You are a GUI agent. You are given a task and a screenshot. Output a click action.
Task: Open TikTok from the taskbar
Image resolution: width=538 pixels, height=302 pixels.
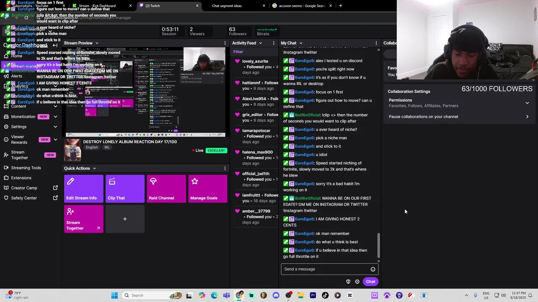(x=325, y=295)
